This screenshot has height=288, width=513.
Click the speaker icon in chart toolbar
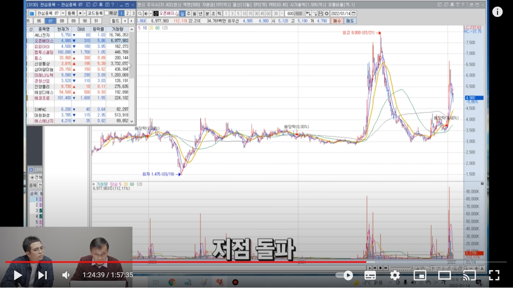coord(146,14)
